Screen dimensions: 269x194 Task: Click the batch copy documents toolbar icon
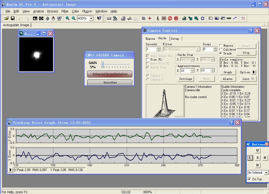pyautogui.click(x=144, y=18)
